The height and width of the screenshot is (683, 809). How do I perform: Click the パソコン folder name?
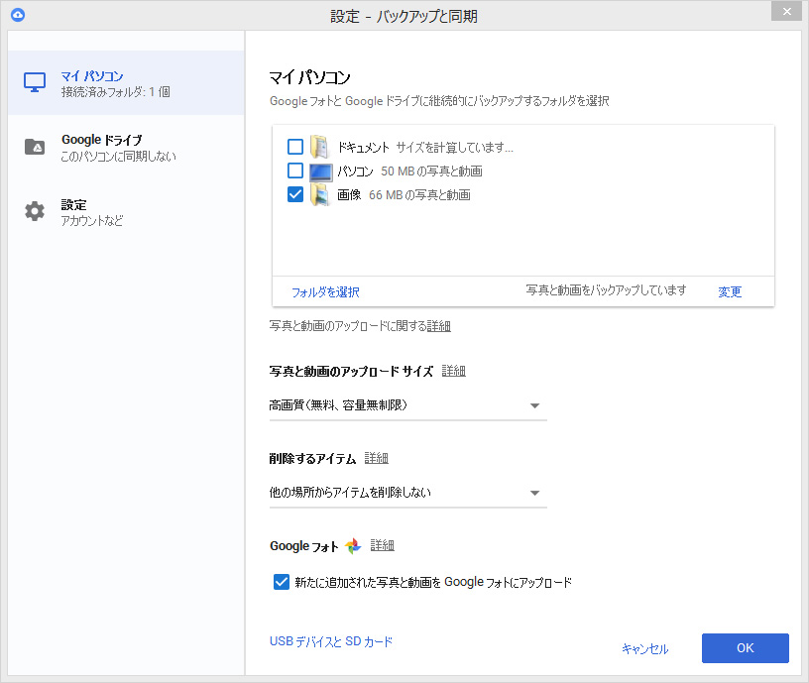[355, 171]
